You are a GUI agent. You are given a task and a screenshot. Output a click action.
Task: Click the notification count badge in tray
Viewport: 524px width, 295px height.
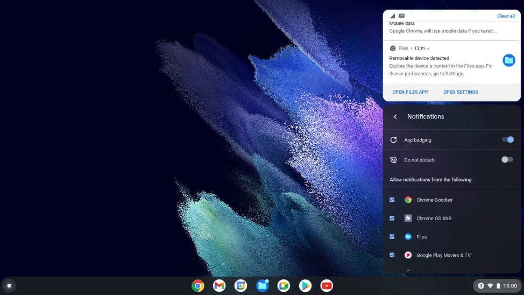point(481,286)
